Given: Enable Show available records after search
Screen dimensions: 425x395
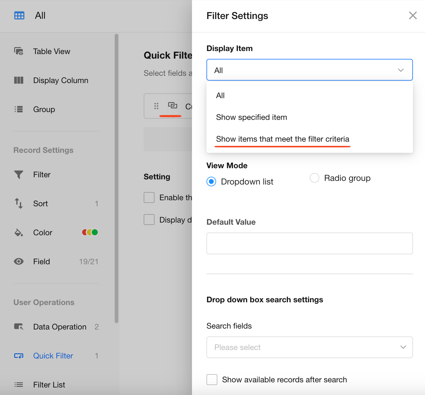Looking at the screenshot, I should click(x=212, y=380).
